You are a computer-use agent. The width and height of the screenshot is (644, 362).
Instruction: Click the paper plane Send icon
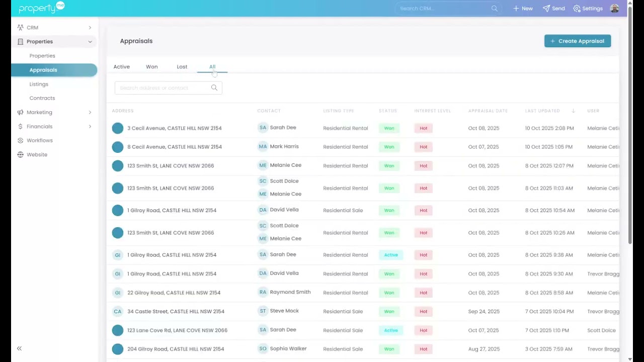pos(546,9)
